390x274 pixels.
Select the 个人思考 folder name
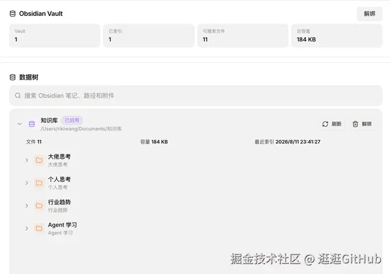coord(59,179)
